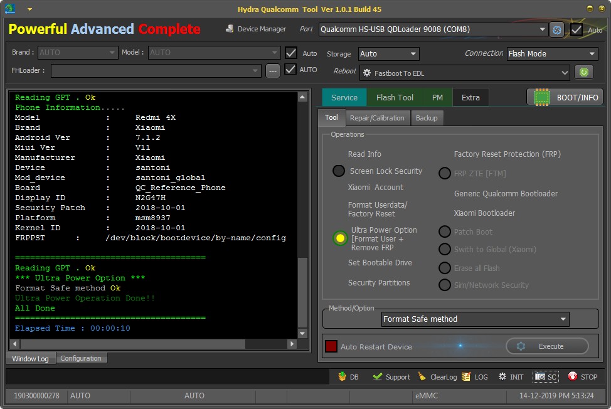The width and height of the screenshot is (611, 409).
Task: Open the Repair/Calibration sub-tab
Action: click(x=377, y=118)
